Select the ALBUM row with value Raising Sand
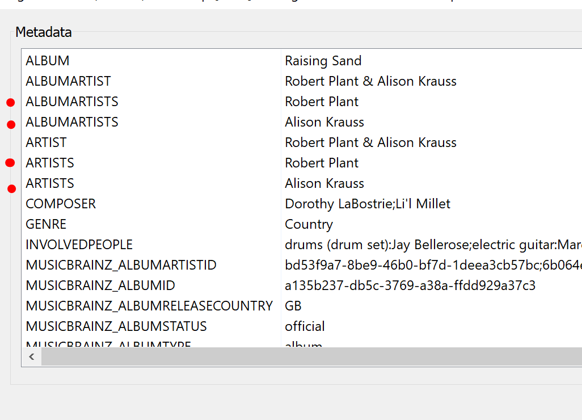 [x=48, y=61]
